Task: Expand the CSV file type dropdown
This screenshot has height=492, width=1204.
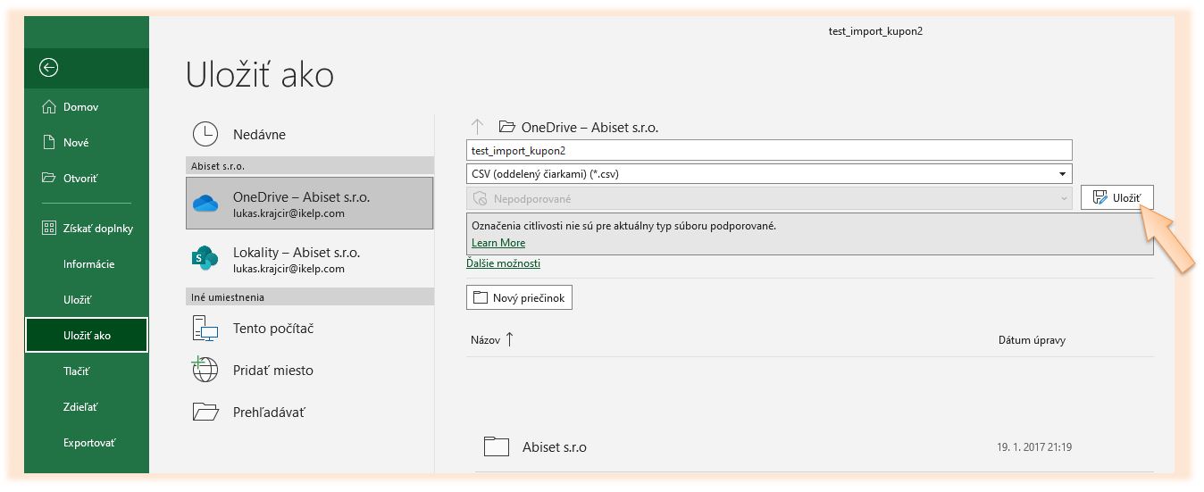Action: pyautogui.click(x=1062, y=174)
